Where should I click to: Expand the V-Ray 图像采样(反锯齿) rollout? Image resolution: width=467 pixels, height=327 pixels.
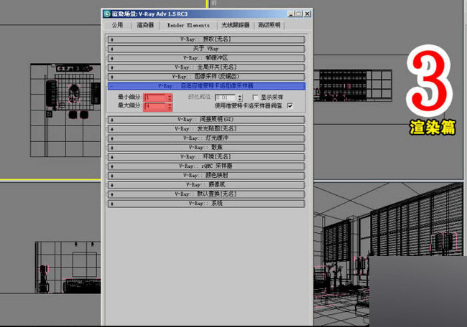[x=206, y=77]
